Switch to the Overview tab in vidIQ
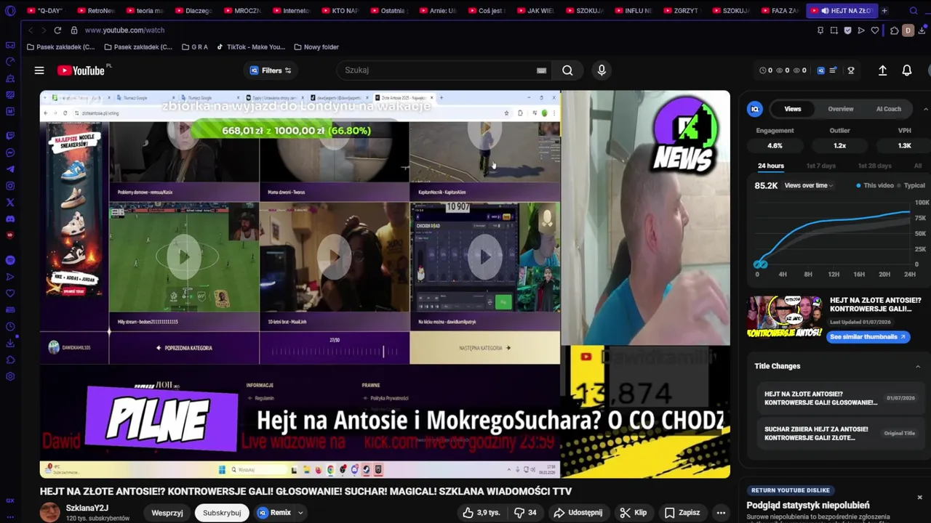Viewport: 931px width, 523px height. (x=841, y=109)
